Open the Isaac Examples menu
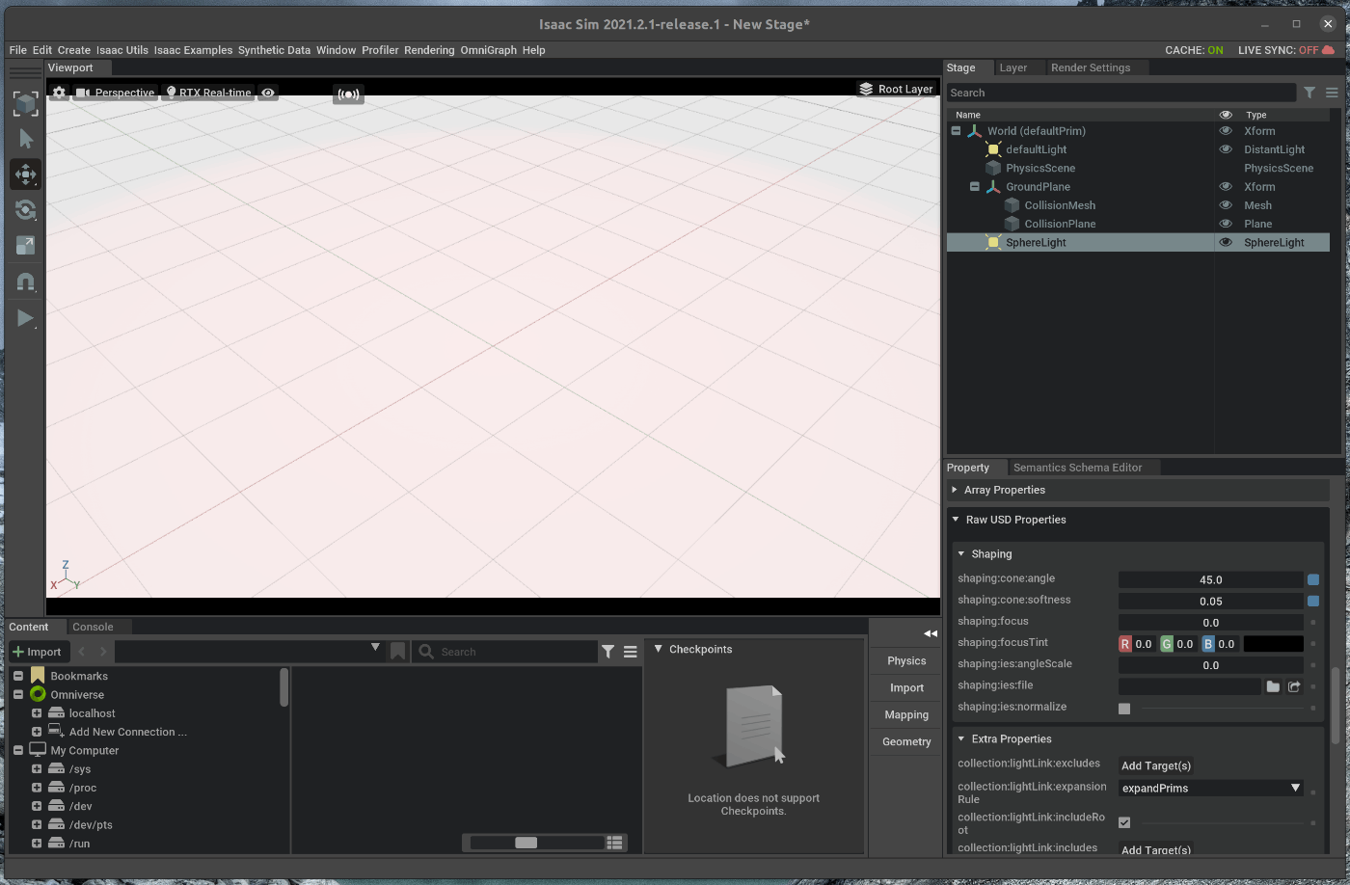Image resolution: width=1350 pixels, height=885 pixels. (x=193, y=50)
